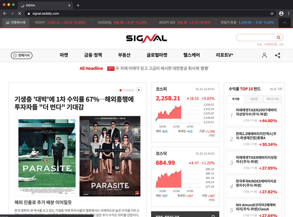
Task: Play the headline slideshow
Action: pos(139,90)
